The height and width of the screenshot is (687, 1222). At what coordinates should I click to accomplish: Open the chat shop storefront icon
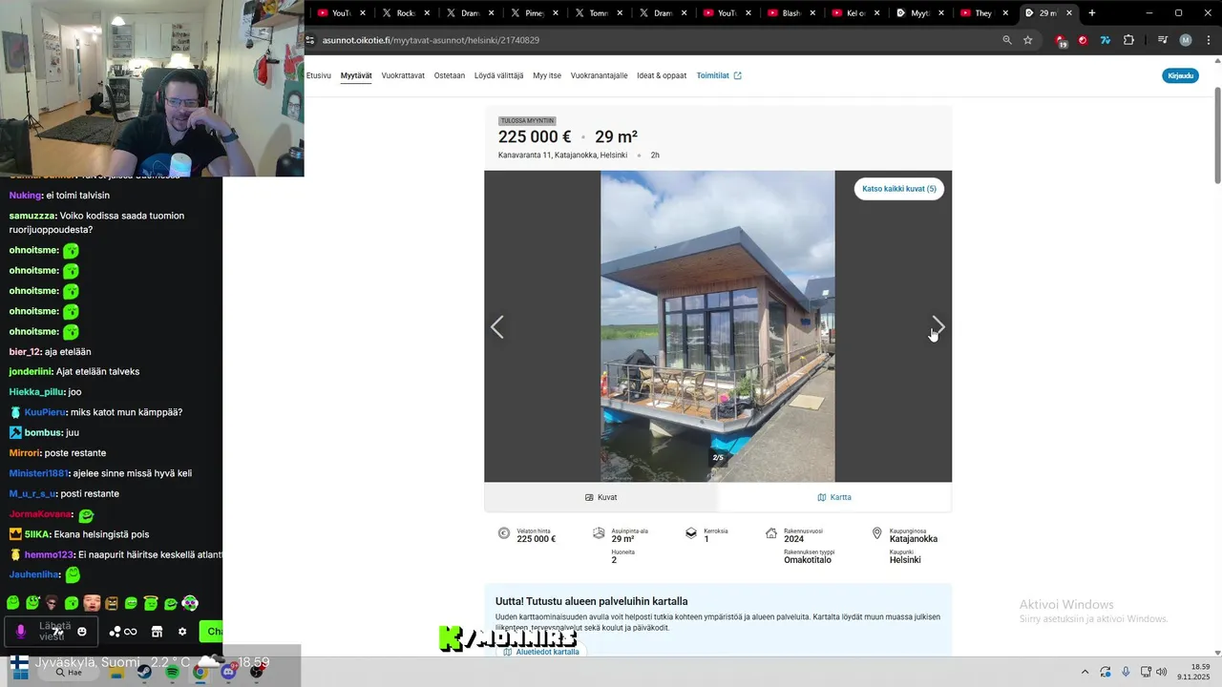point(157,632)
